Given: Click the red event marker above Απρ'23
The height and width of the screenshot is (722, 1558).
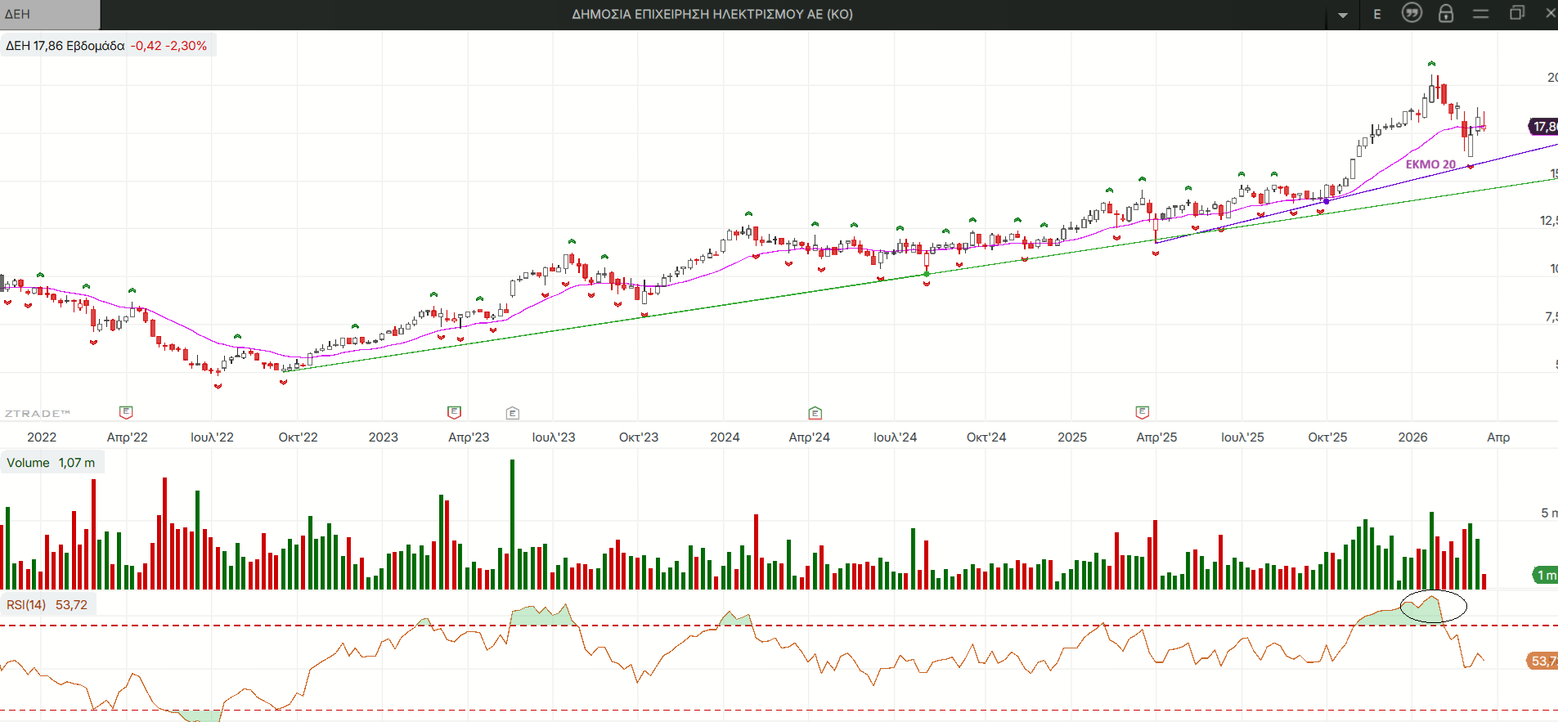Looking at the screenshot, I should coord(455,412).
